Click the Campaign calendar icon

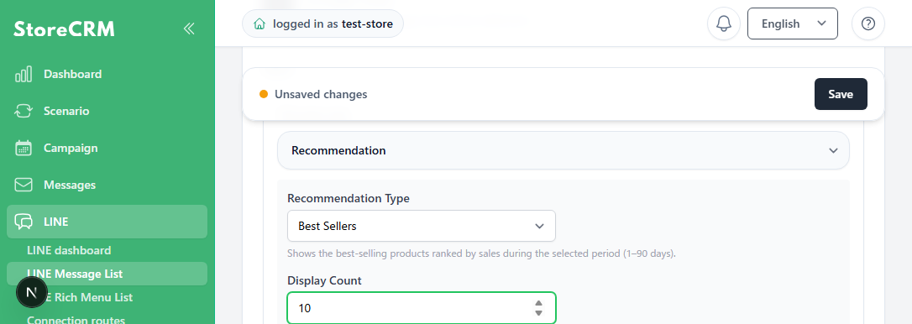[24, 148]
